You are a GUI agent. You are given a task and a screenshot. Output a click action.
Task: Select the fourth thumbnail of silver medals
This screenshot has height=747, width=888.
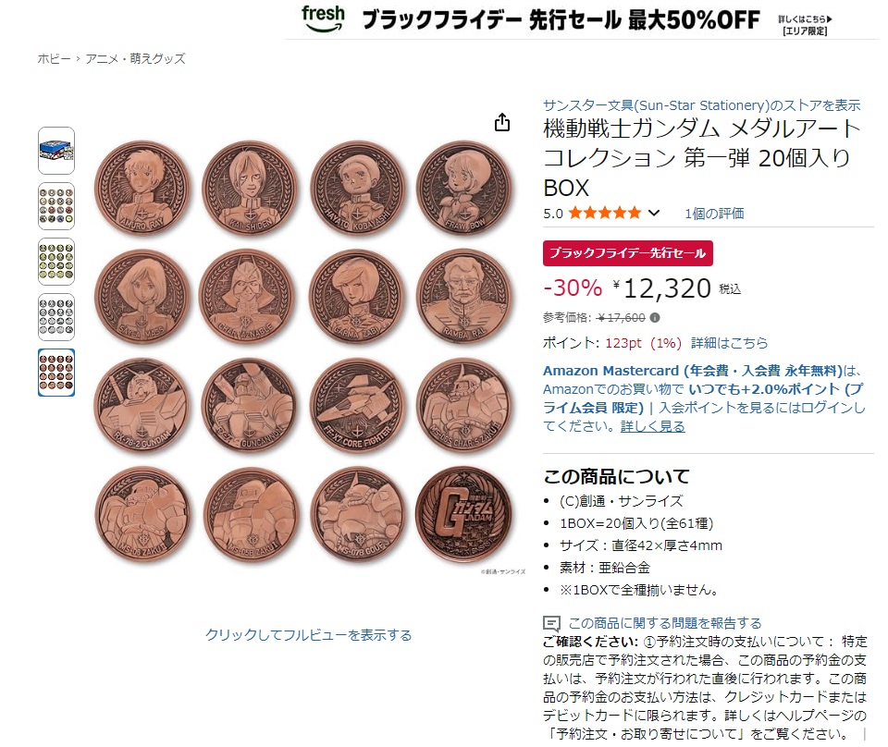point(56,317)
